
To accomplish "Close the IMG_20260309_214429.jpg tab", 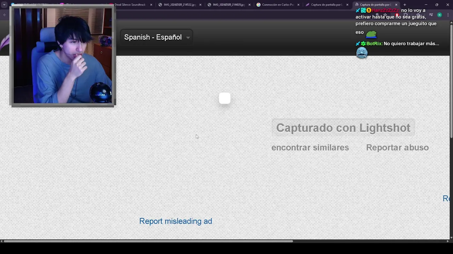I will (250, 5).
